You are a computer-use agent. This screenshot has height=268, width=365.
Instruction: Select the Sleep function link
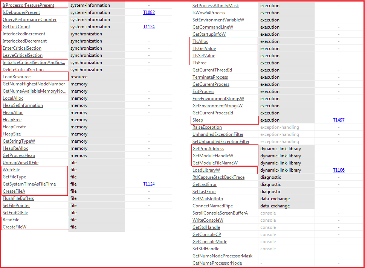click(x=198, y=120)
